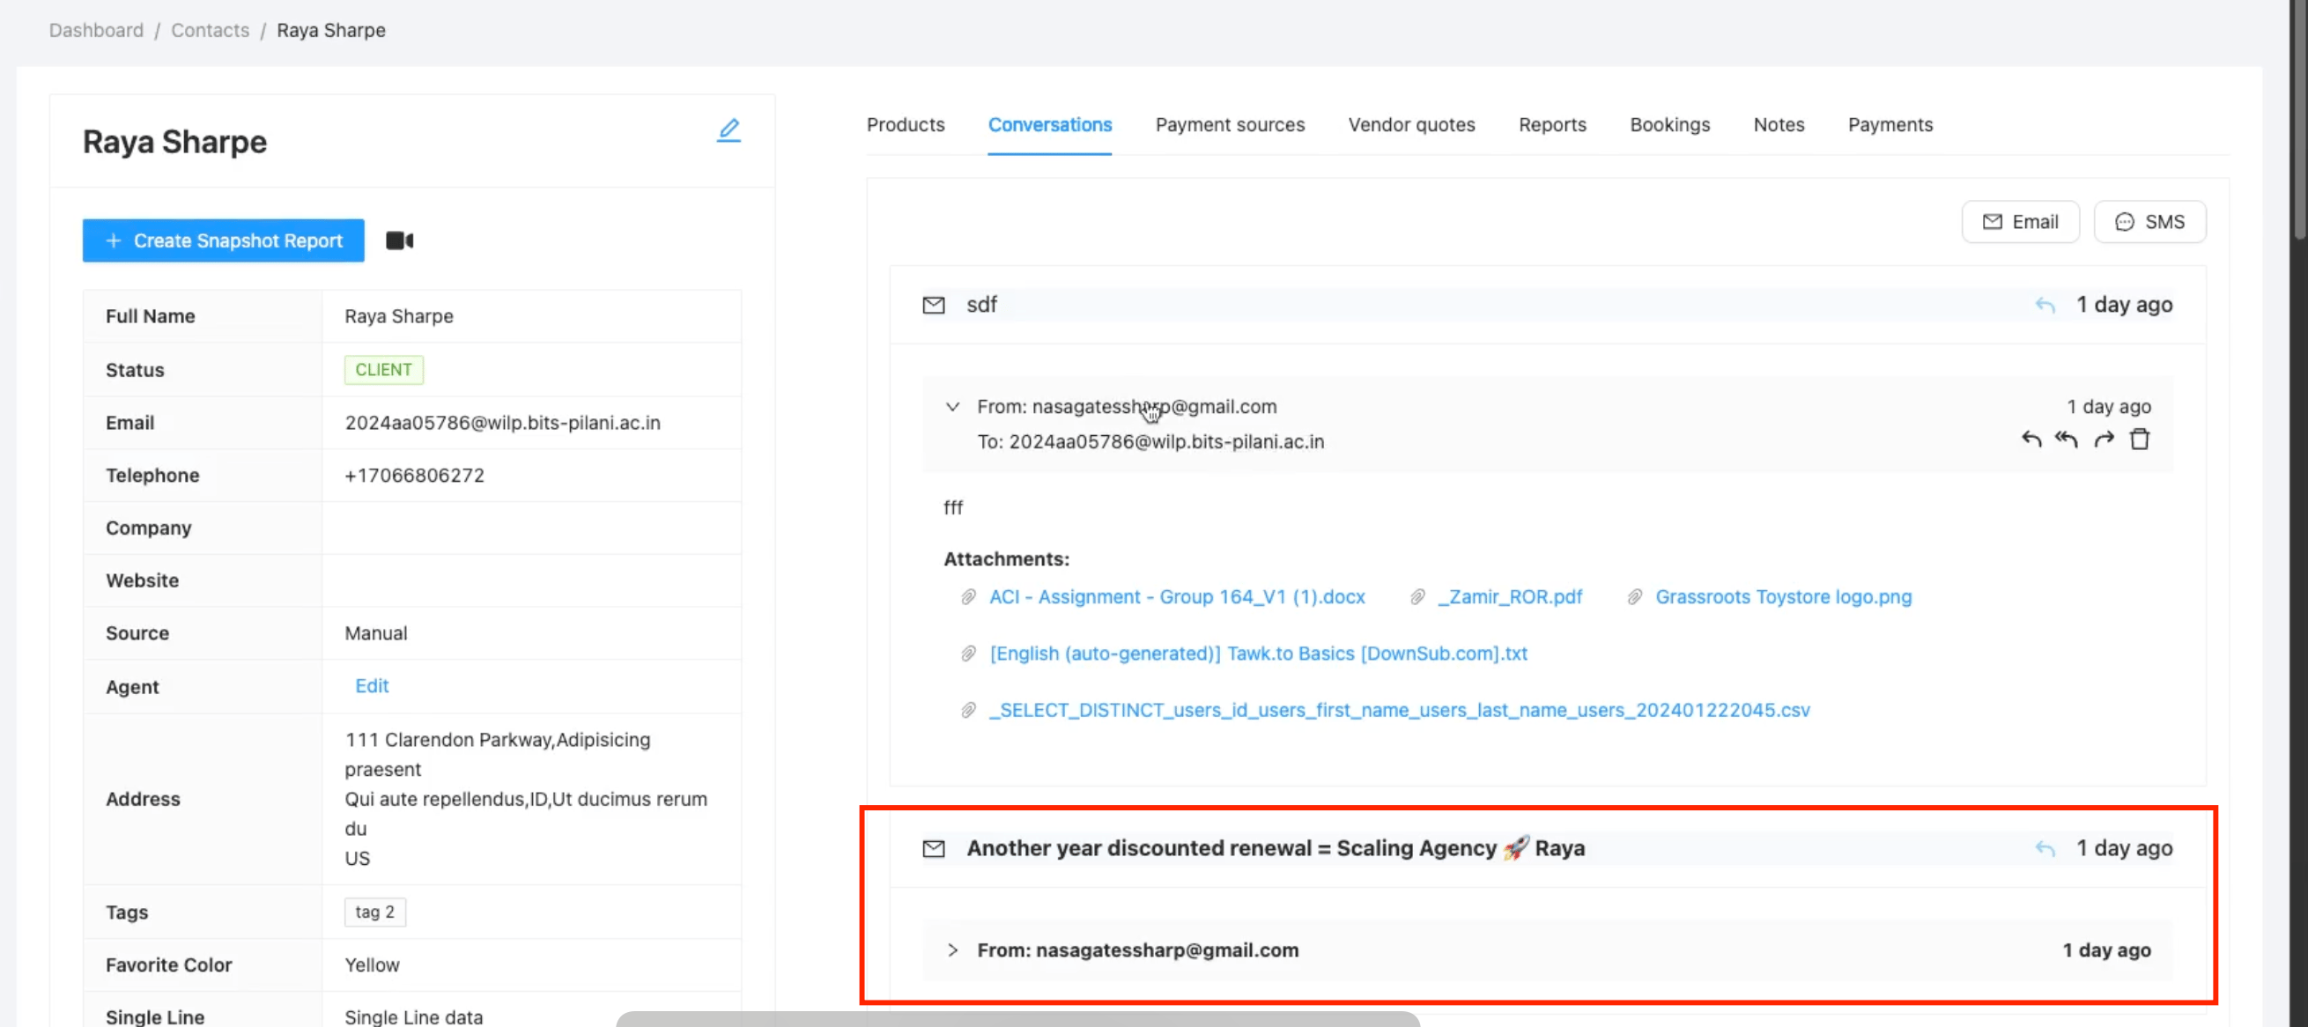The width and height of the screenshot is (2308, 1027).
Task: Click the reply arrow icon in the email header
Action: tap(2031, 440)
